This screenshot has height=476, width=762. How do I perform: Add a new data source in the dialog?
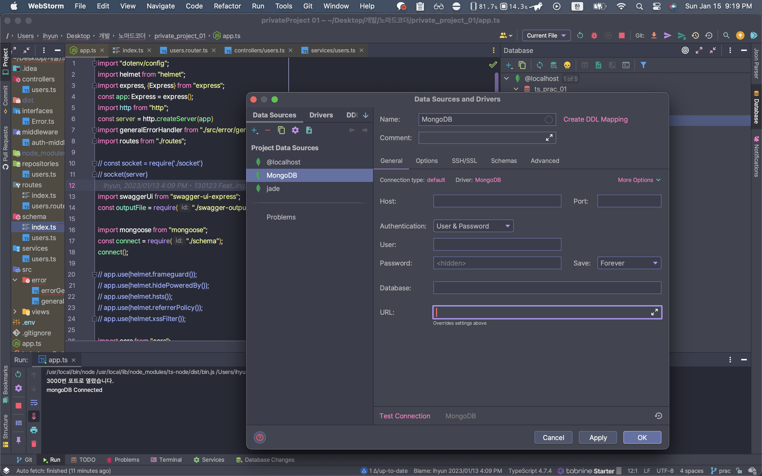point(255,130)
